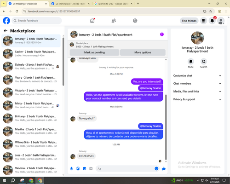Open the Chrome tab search dropdown
Image resolution: width=230 pixels, height=184 pixels.
pyautogui.click(x=4, y=4)
